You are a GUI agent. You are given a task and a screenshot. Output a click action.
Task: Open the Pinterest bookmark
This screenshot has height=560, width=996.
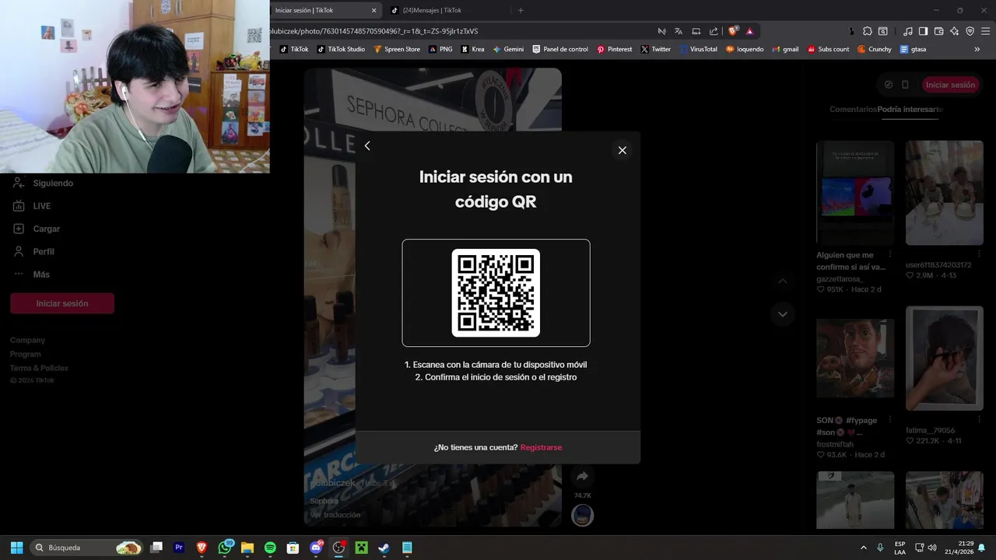[615, 49]
